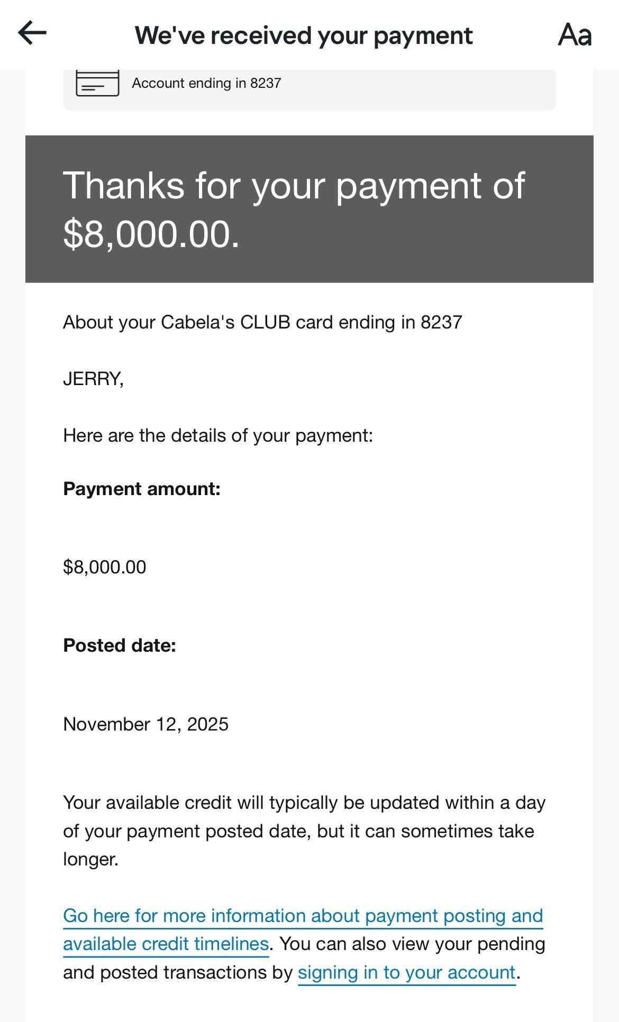Open the Aa text size options
The width and height of the screenshot is (619, 1022).
point(575,35)
